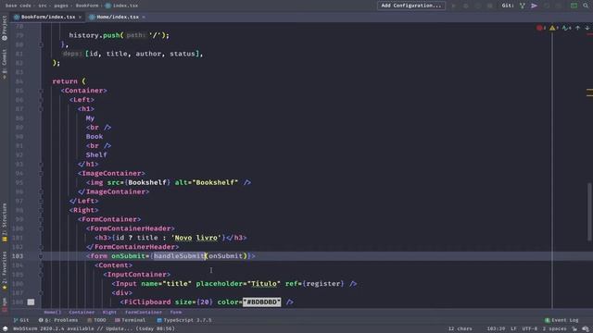The width and height of the screenshot is (593, 333).
Task: Close the BookForm/index.tsx tab
Action: tap(80, 17)
